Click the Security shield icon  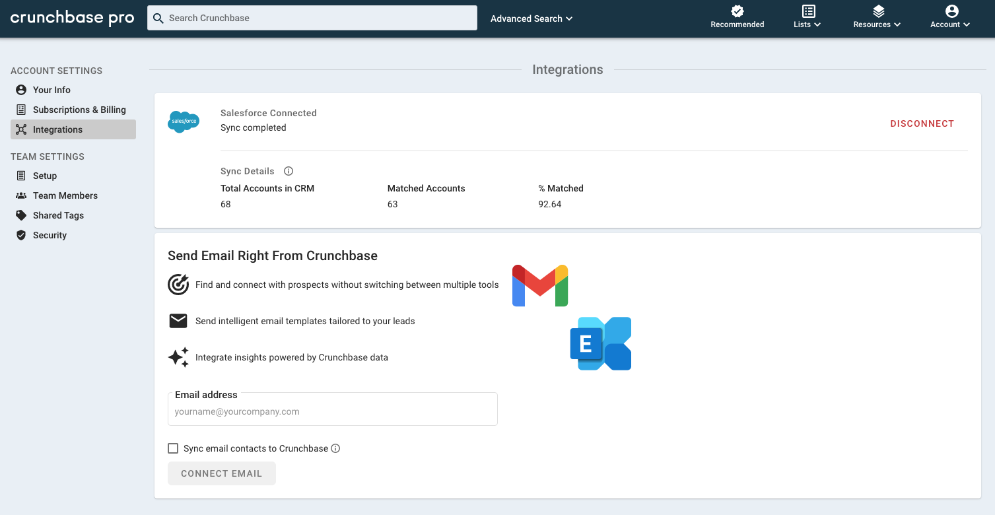coord(21,235)
